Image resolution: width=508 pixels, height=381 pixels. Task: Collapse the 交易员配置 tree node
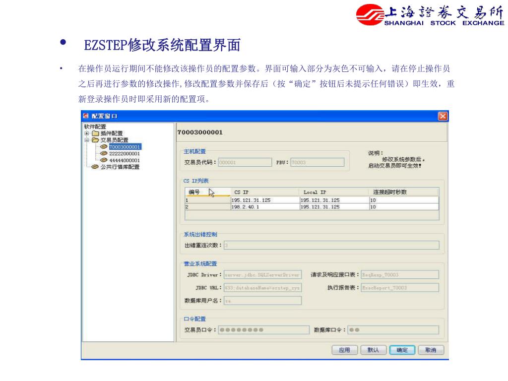86,140
